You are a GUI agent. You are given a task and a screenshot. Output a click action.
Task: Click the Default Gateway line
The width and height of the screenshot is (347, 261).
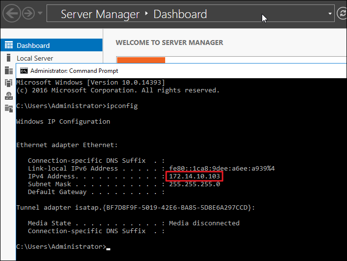coord(96,192)
